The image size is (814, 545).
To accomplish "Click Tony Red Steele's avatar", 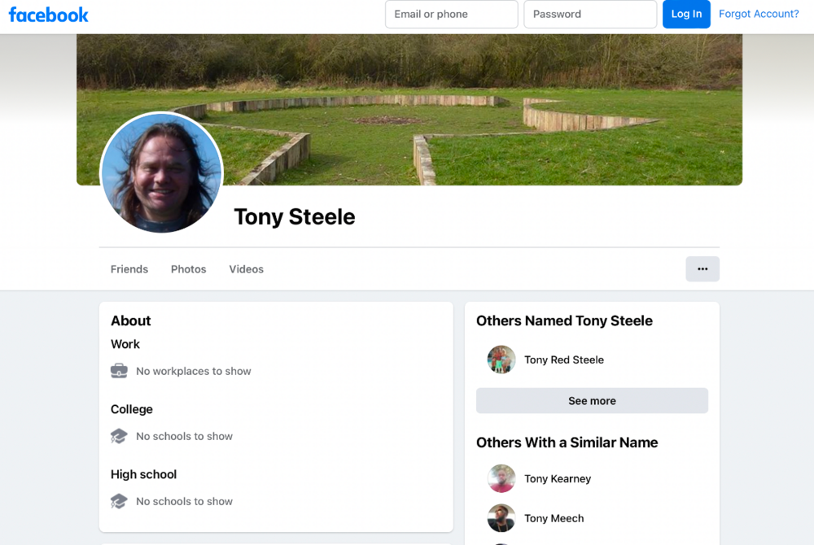I will [501, 360].
